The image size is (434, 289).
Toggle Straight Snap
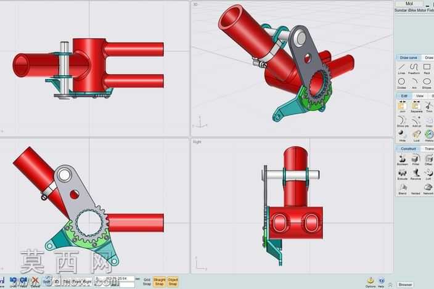[159, 282]
